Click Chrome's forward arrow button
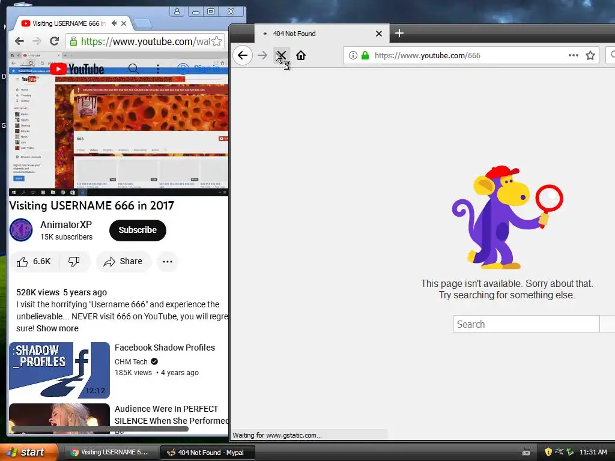The width and height of the screenshot is (615, 461). [x=37, y=41]
